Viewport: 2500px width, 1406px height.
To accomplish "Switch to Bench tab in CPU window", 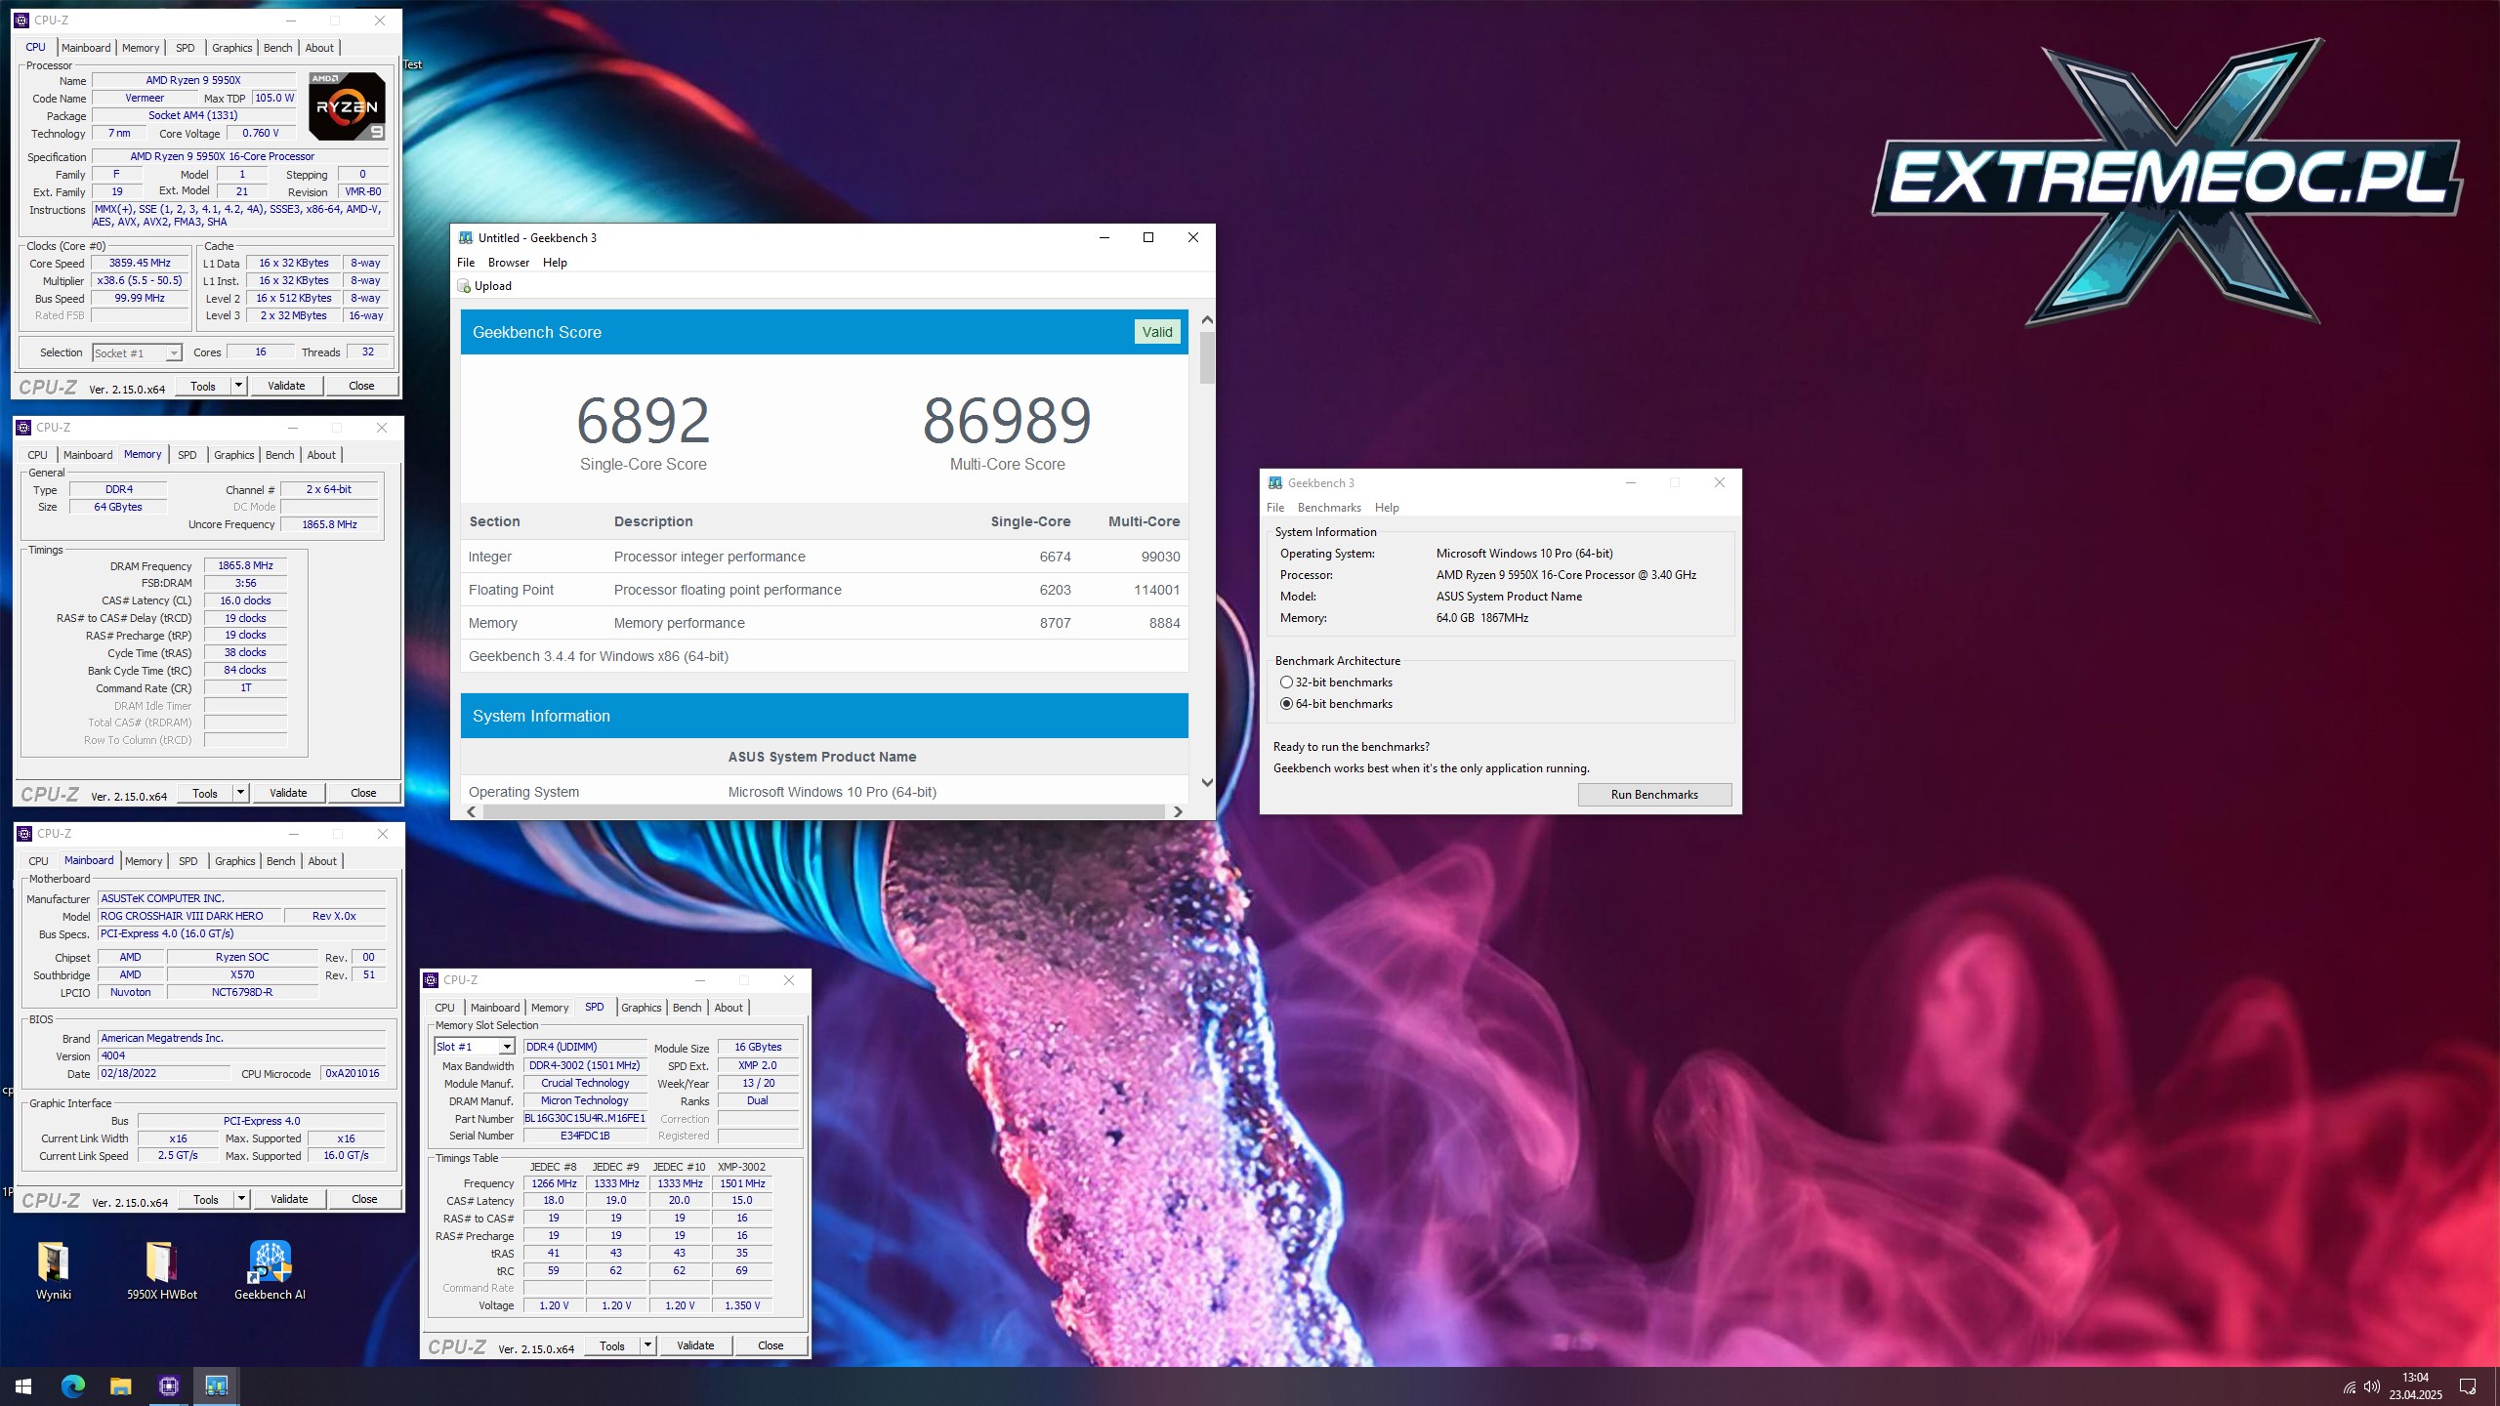I will (278, 48).
